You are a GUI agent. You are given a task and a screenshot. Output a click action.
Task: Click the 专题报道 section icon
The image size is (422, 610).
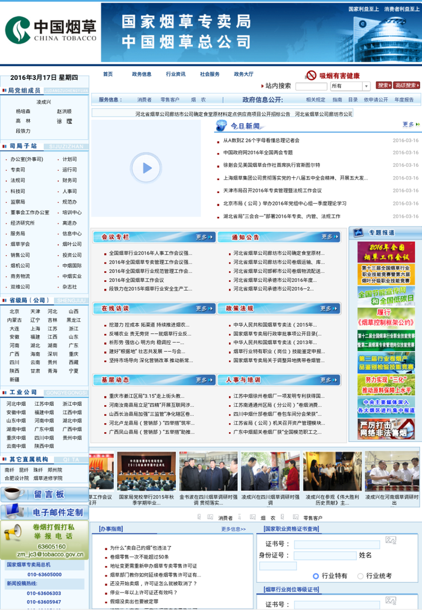358,232
